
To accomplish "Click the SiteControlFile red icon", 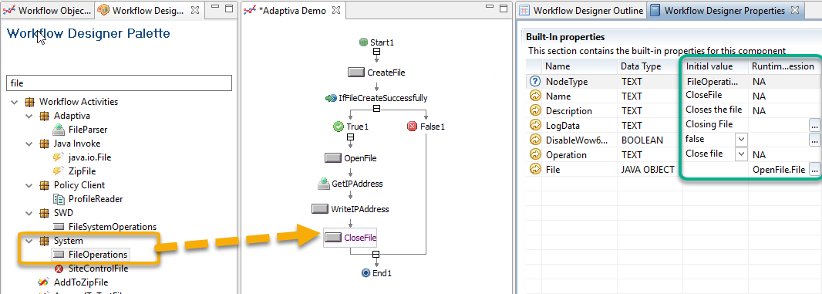I will pyautogui.click(x=59, y=269).
